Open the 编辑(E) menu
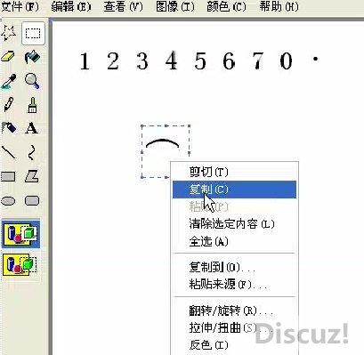Screen dimensions: 364x355 point(71,6)
